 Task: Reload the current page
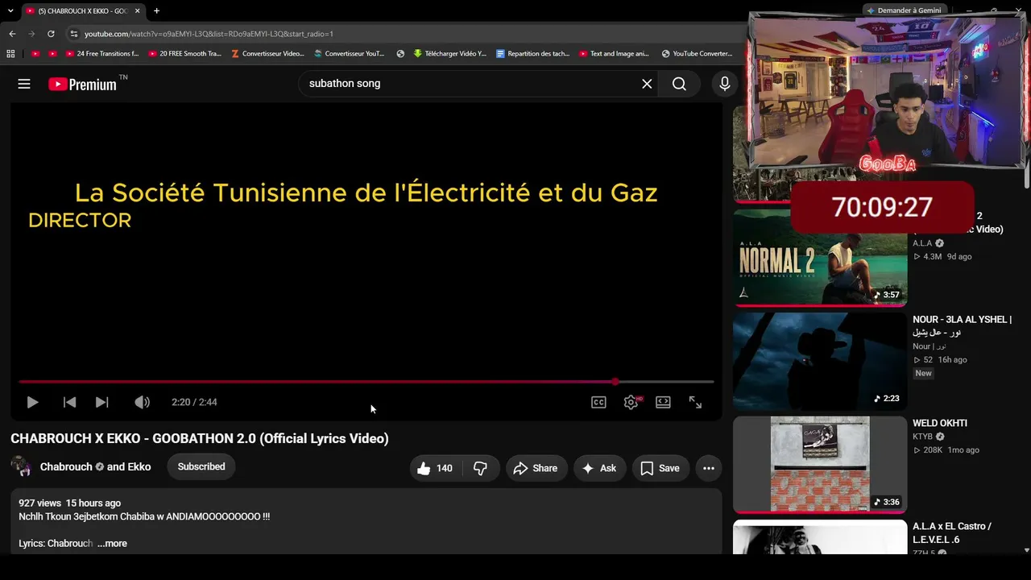click(x=51, y=34)
